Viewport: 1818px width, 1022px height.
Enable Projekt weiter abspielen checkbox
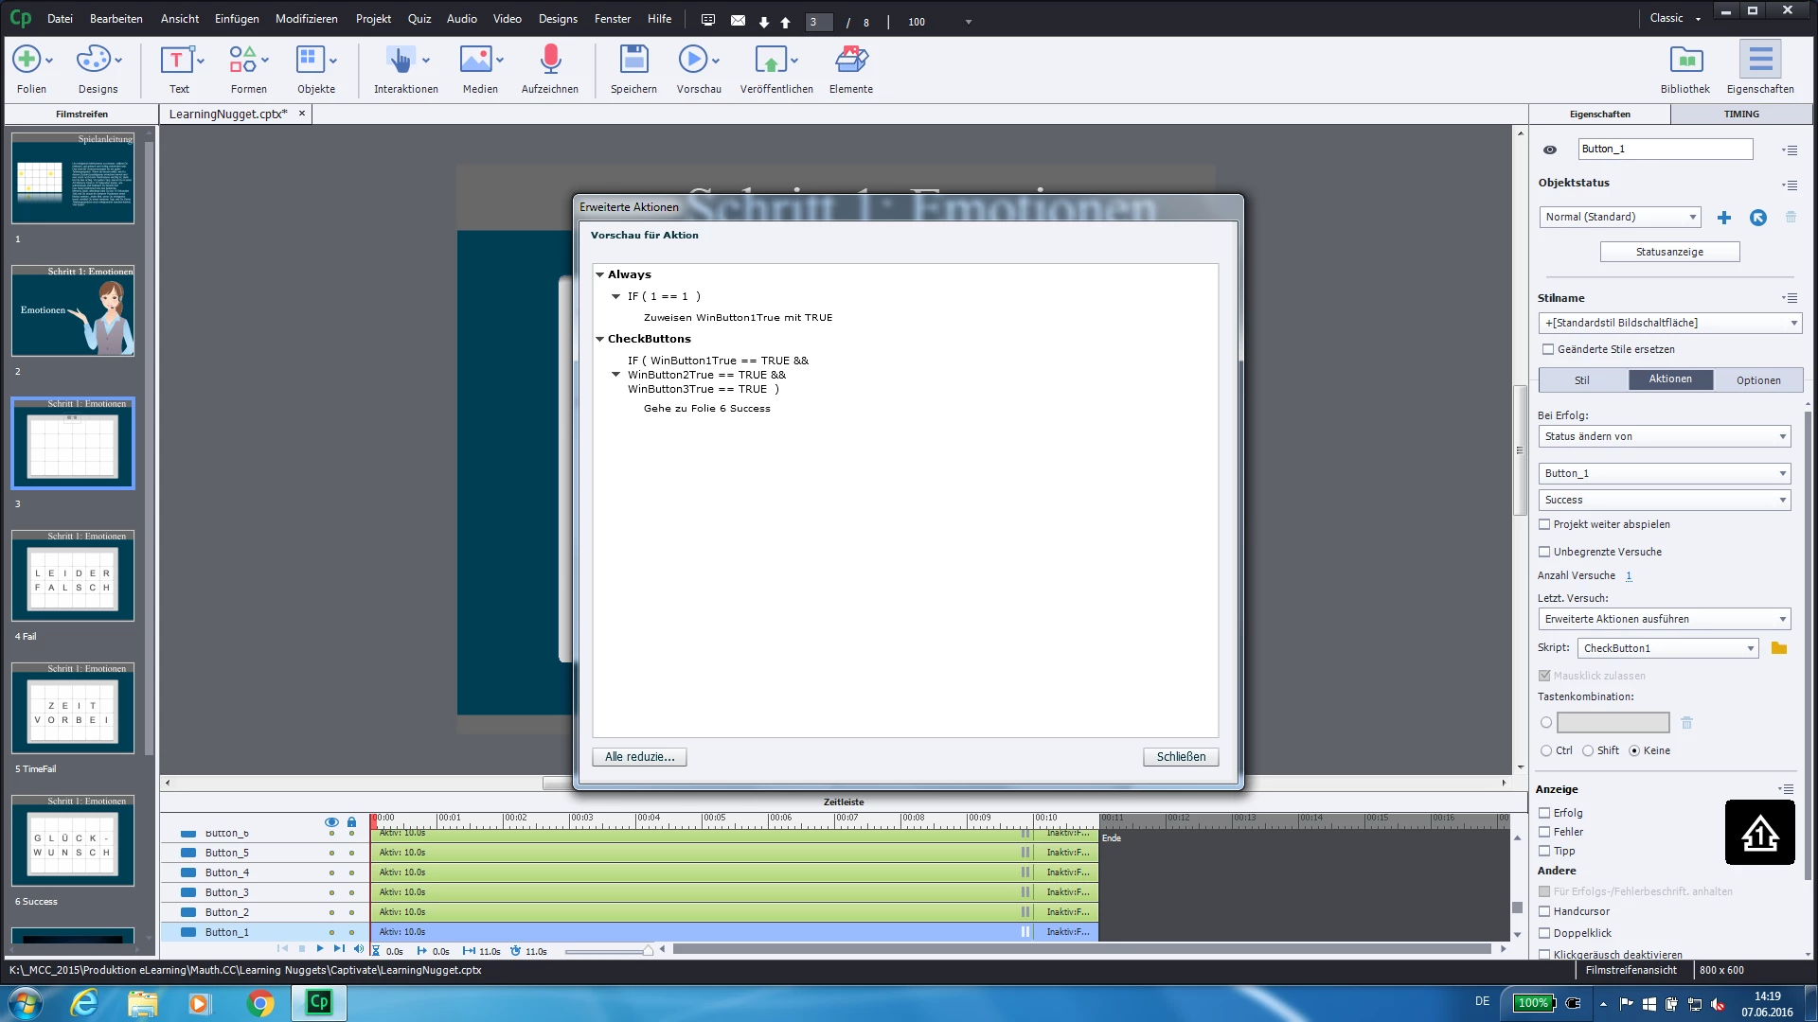(x=1544, y=524)
